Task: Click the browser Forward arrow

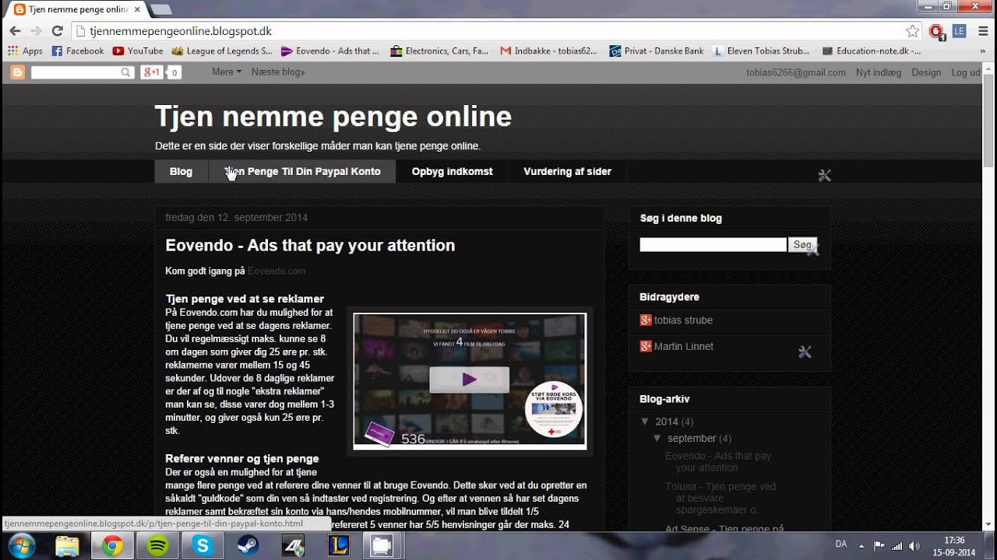Action: (36, 31)
